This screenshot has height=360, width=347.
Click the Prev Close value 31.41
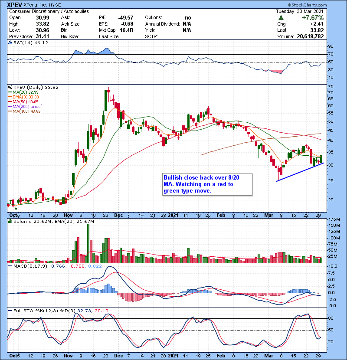[42, 36]
